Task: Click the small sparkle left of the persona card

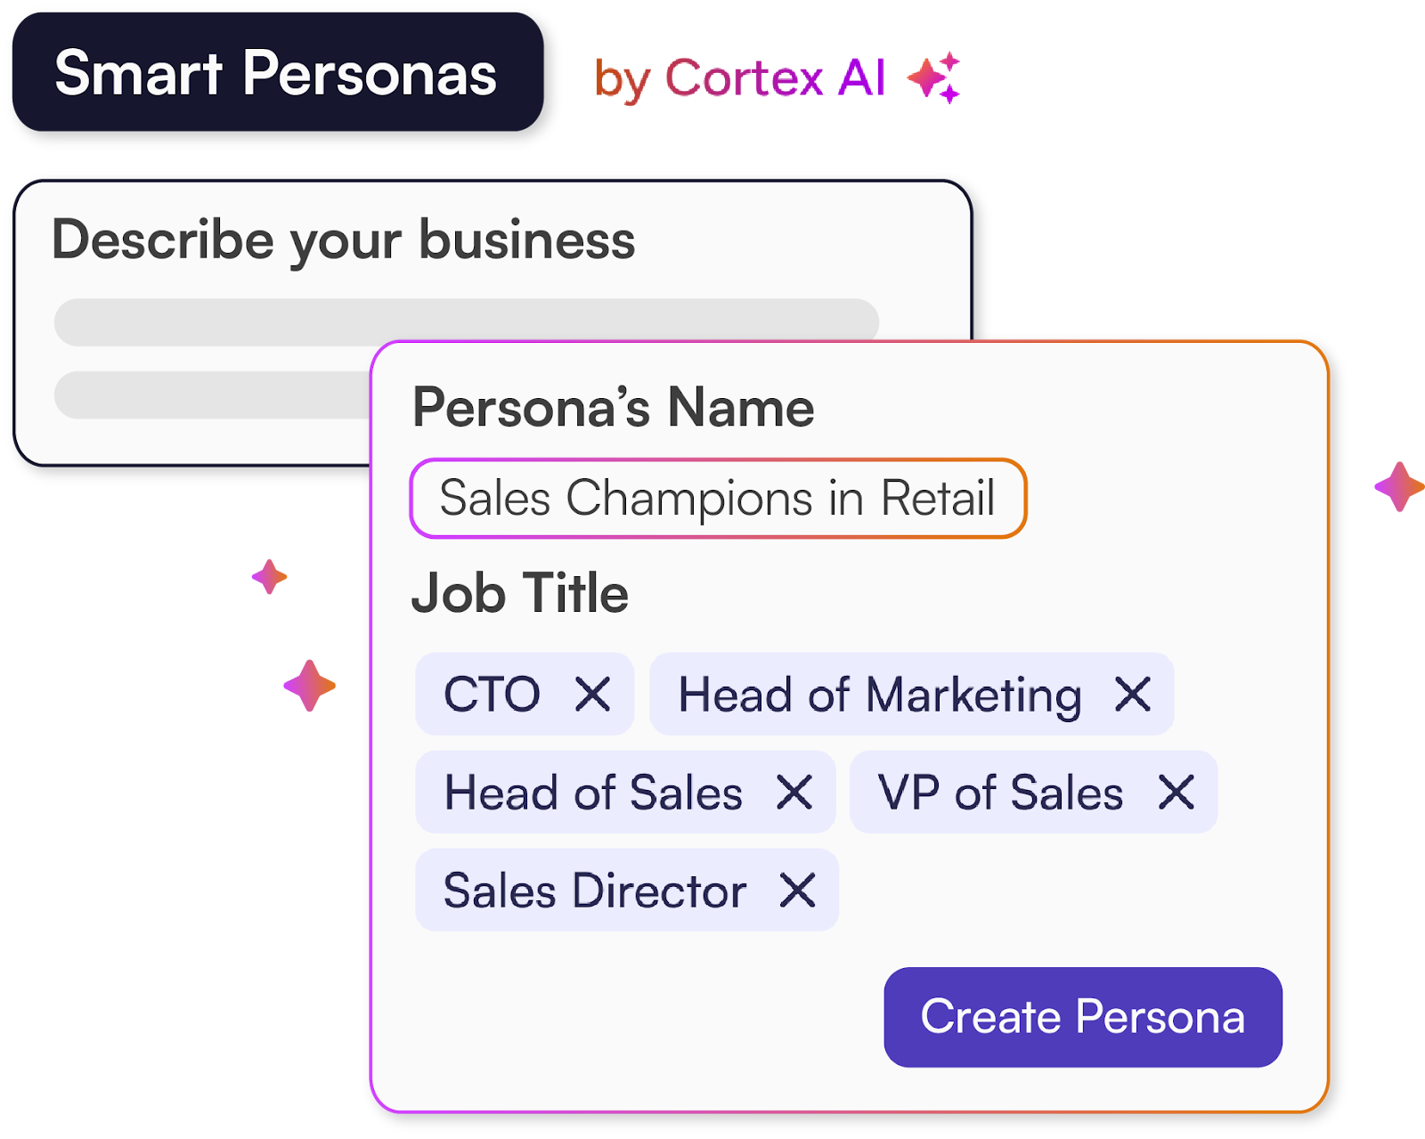Action: pyautogui.click(x=269, y=577)
